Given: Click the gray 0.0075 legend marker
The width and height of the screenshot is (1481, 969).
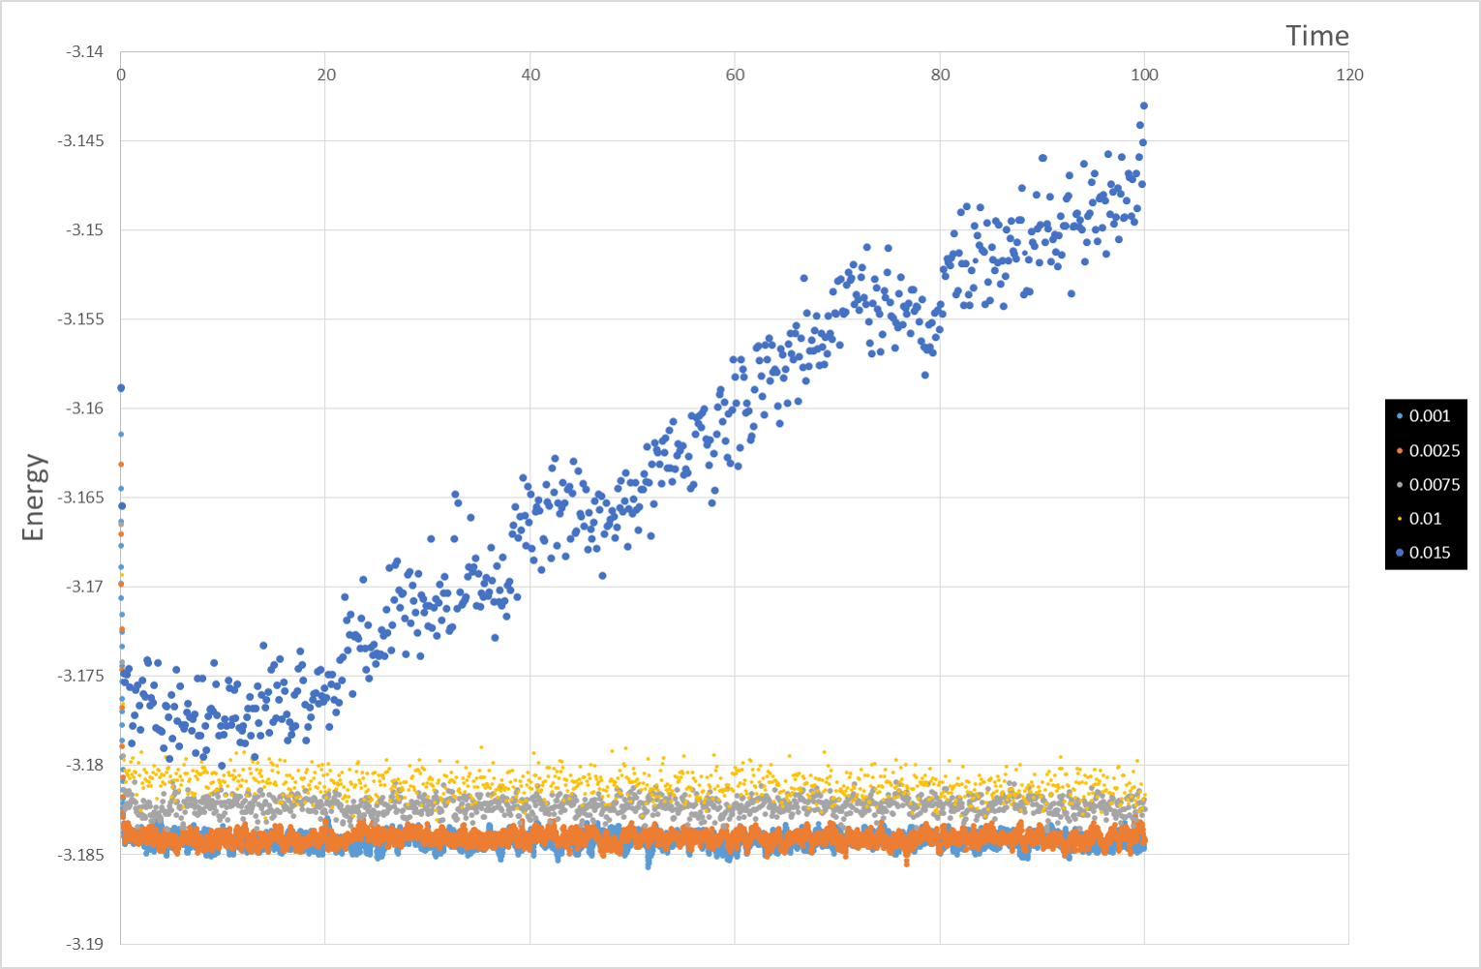Looking at the screenshot, I should click(x=1400, y=485).
